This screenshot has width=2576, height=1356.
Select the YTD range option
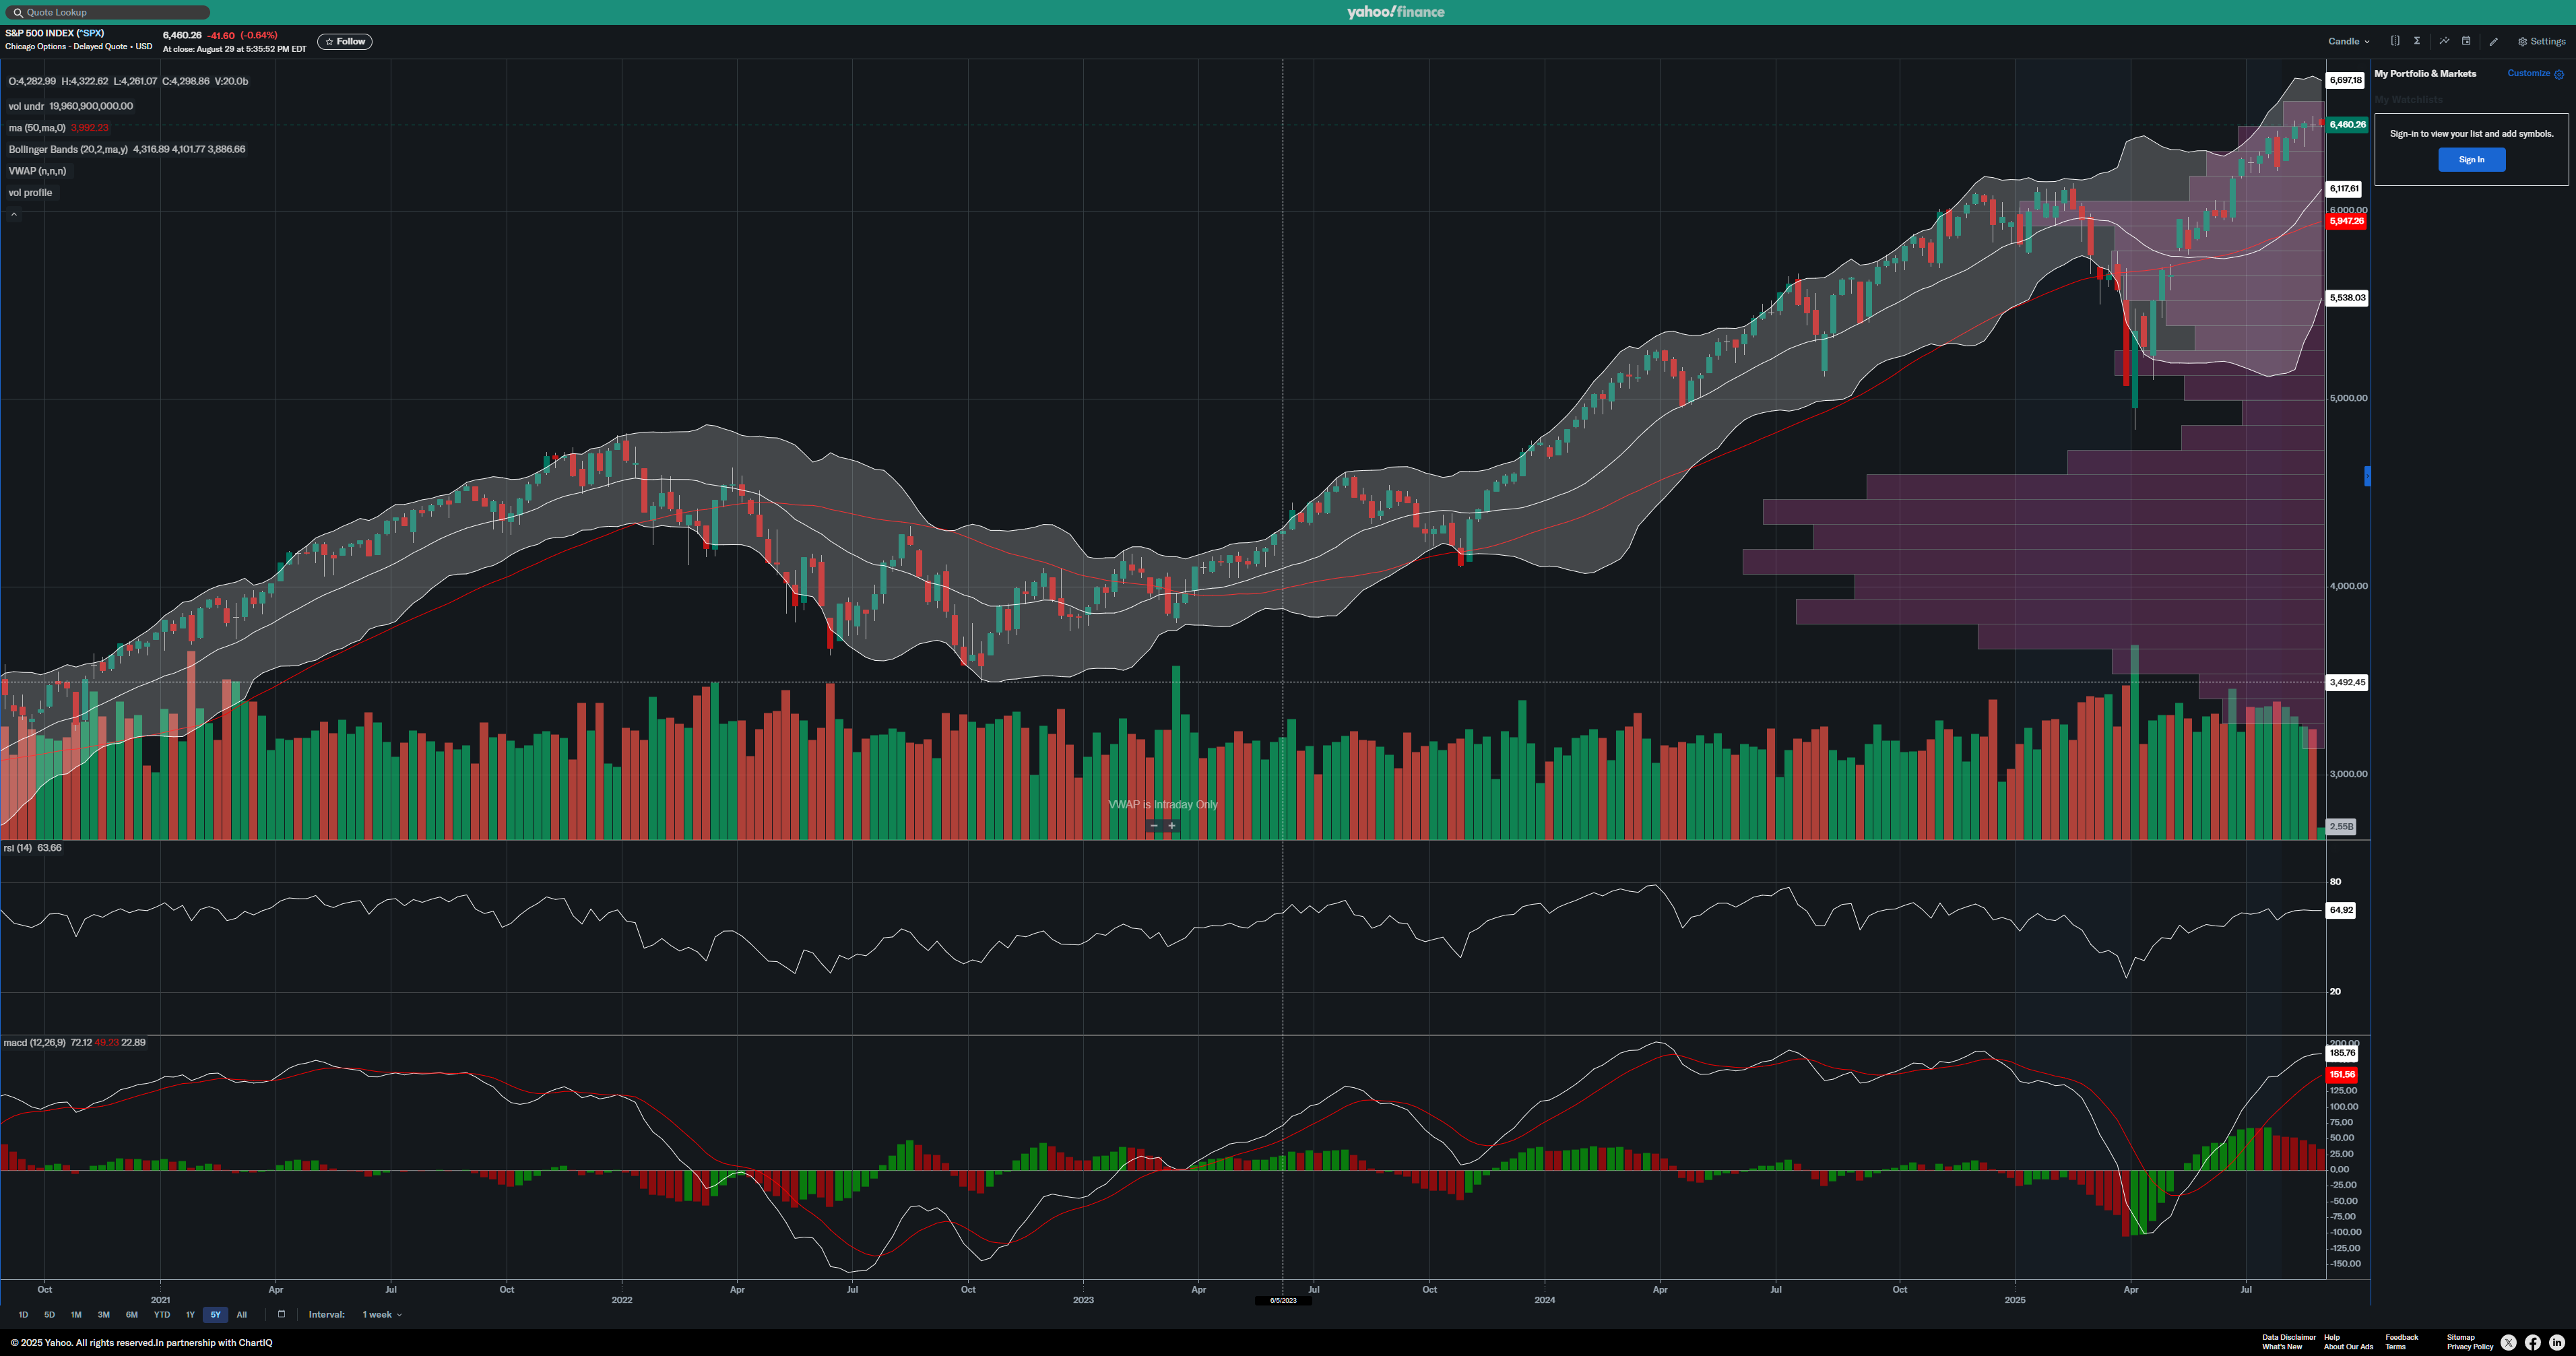pyautogui.click(x=161, y=1315)
